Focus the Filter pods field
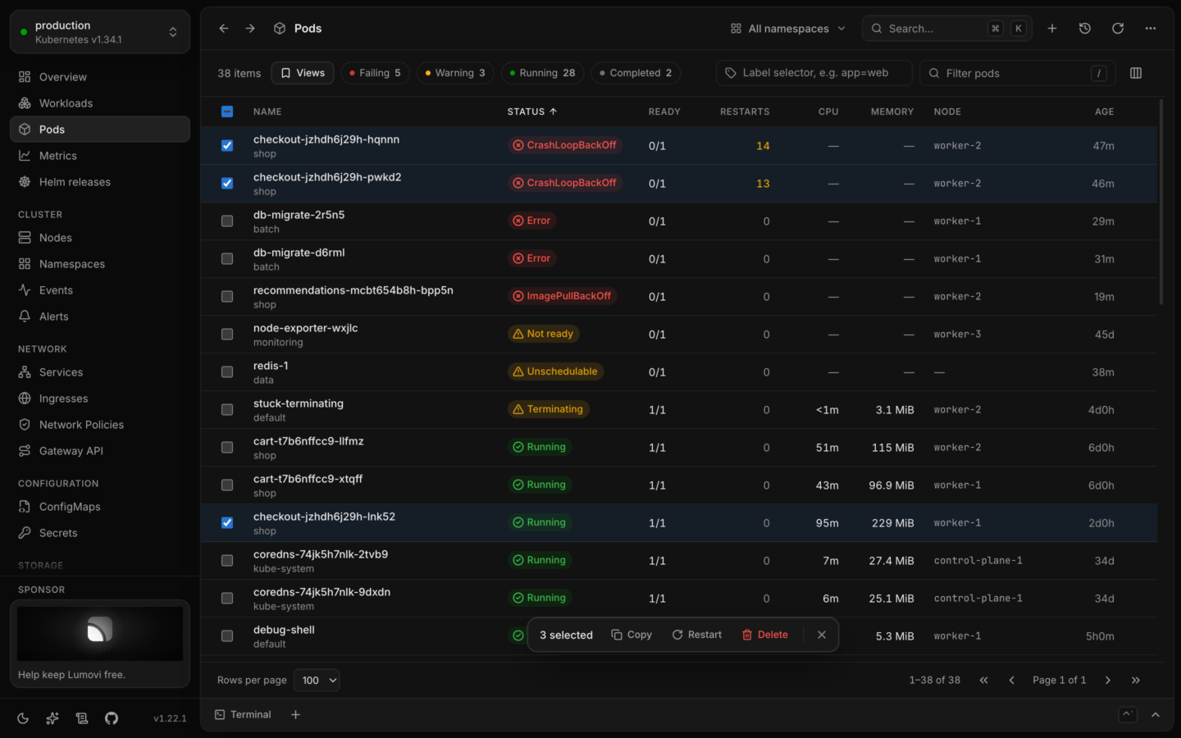Screen dimensions: 1181x738 click(x=1018, y=73)
